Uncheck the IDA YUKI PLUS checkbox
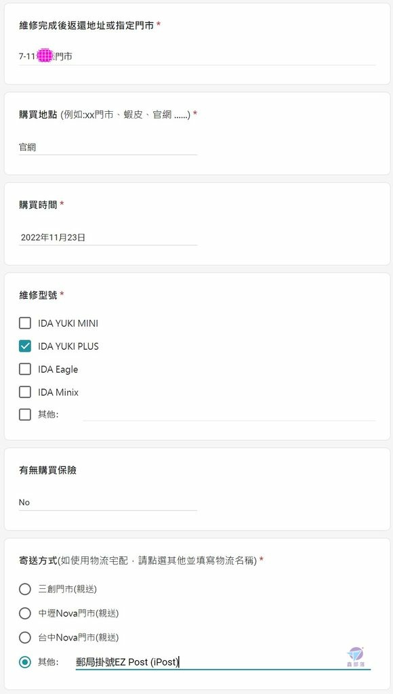The height and width of the screenshot is (694, 393). [x=25, y=346]
